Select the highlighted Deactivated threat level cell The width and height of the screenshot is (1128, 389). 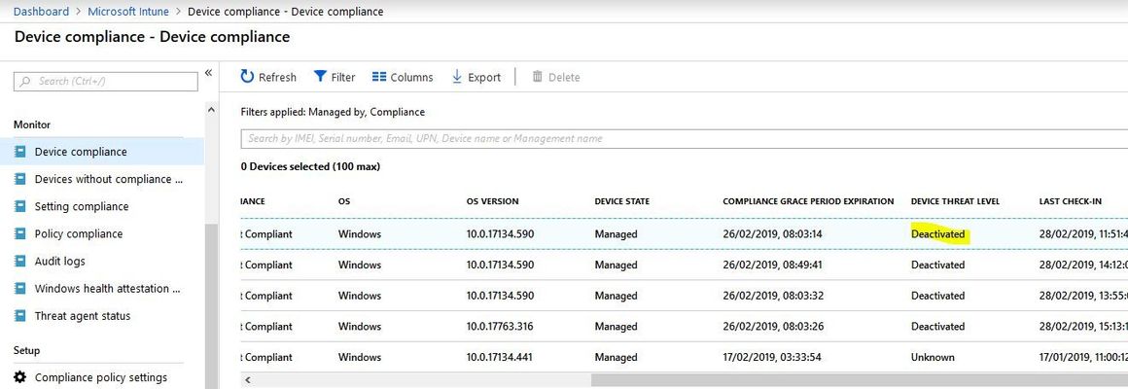[x=938, y=234]
